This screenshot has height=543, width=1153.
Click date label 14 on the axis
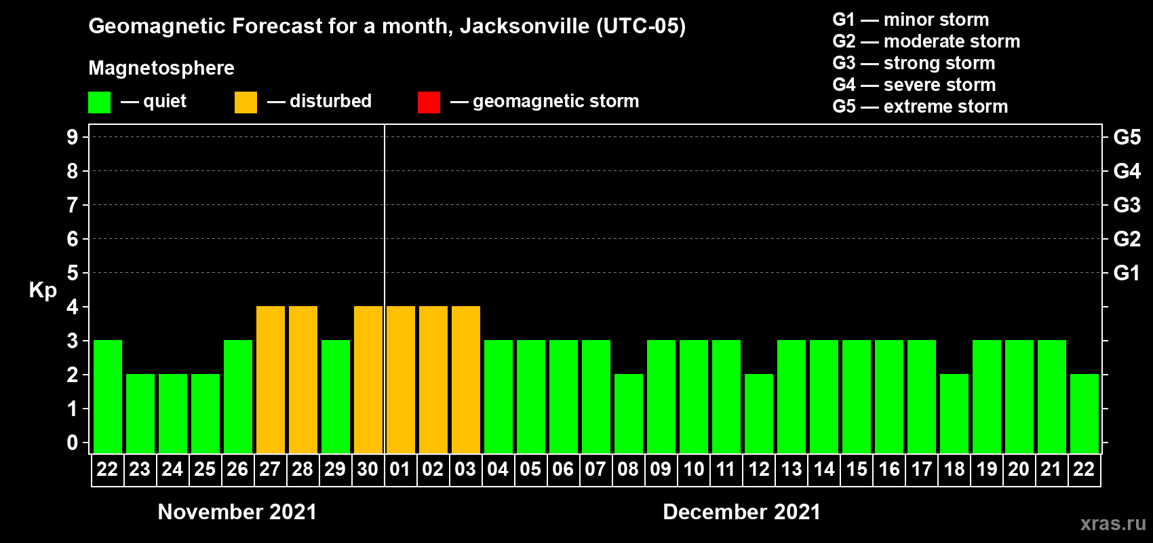[823, 469]
